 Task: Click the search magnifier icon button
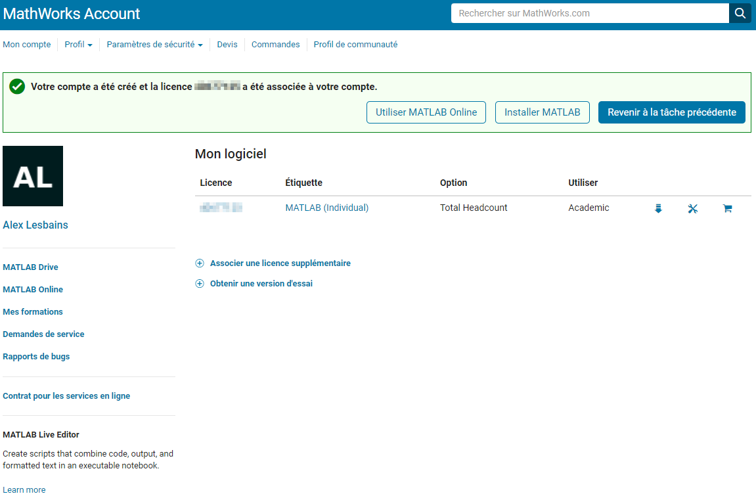[740, 14]
